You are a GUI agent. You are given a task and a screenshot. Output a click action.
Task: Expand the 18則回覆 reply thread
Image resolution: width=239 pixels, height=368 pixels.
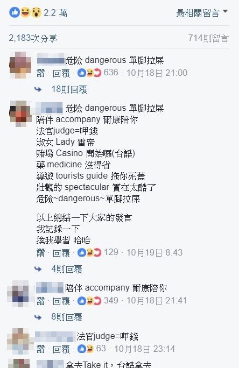pyautogui.click(x=69, y=89)
